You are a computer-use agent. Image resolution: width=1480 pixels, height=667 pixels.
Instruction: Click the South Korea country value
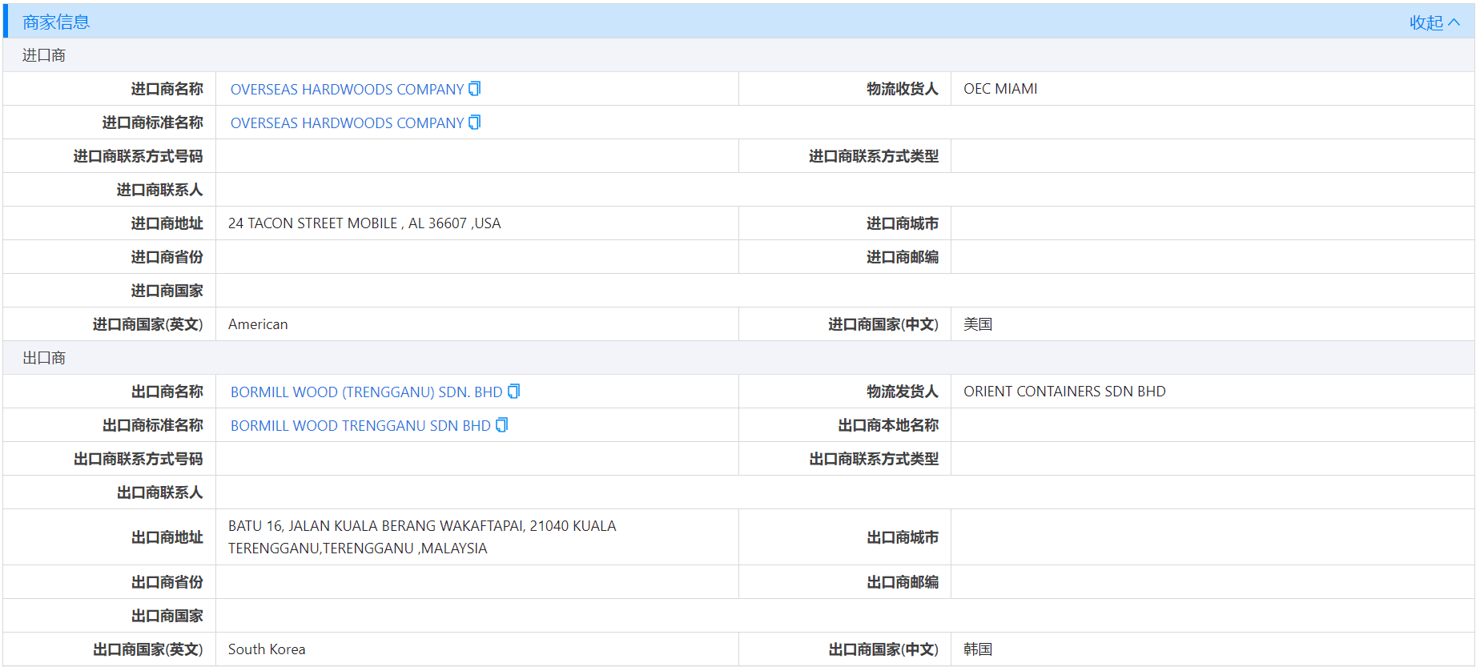tap(267, 649)
